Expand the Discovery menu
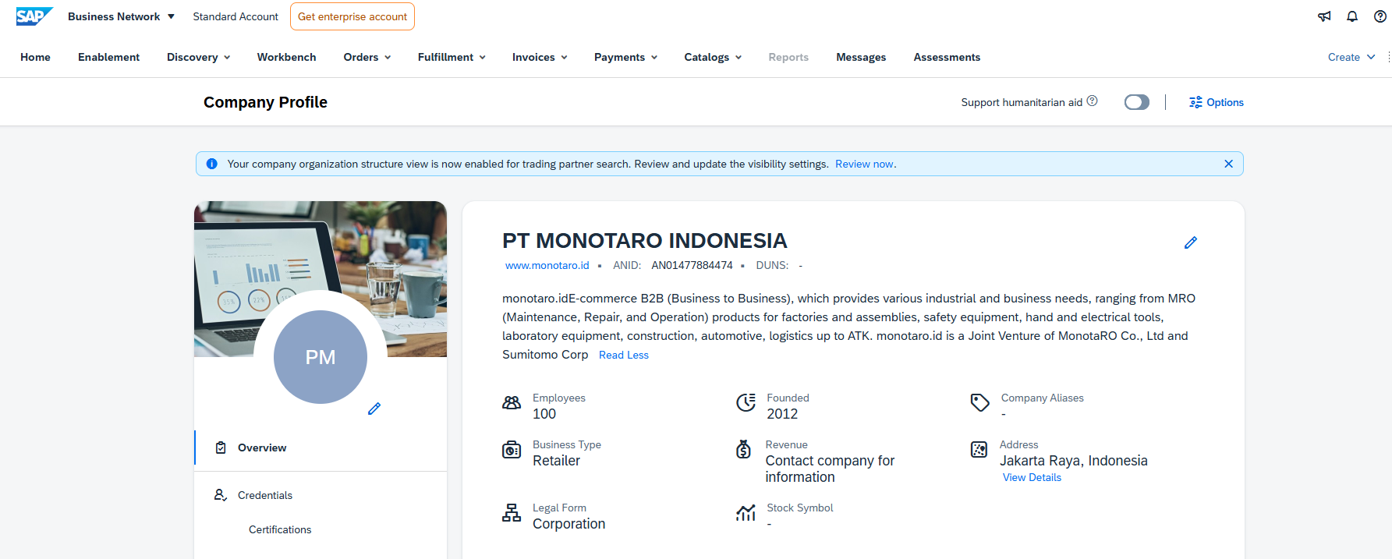Image resolution: width=1392 pixels, height=559 pixels. 198,57
